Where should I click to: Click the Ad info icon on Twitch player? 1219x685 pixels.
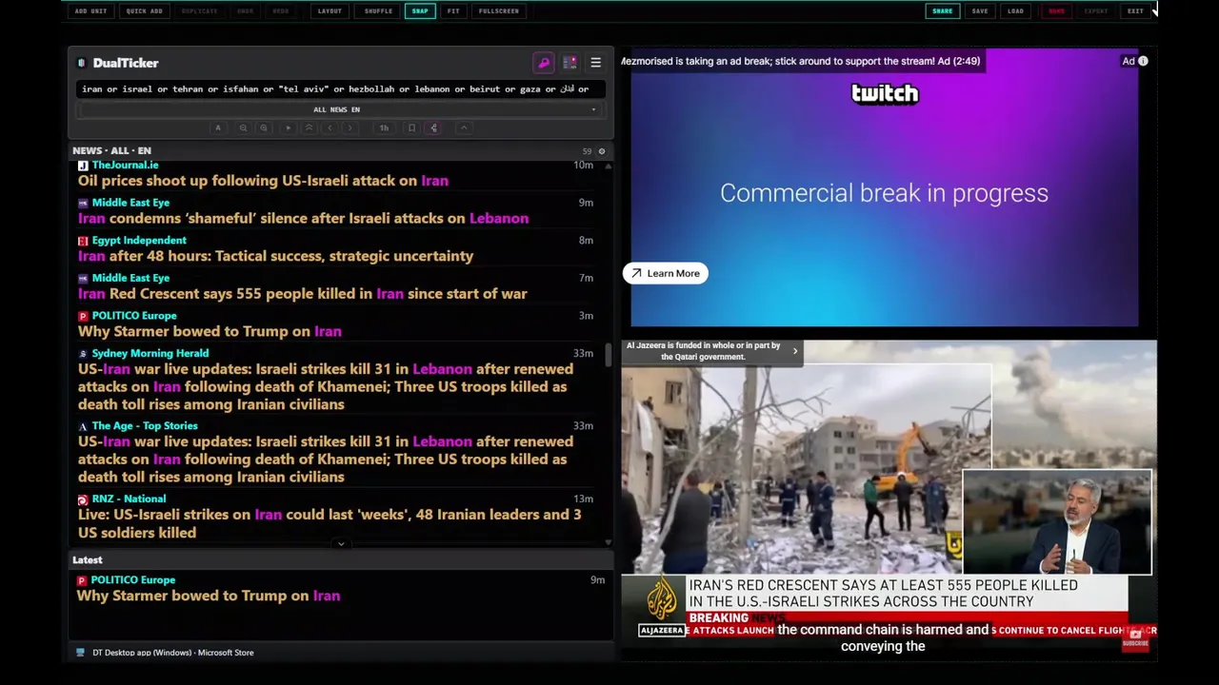tap(1143, 61)
